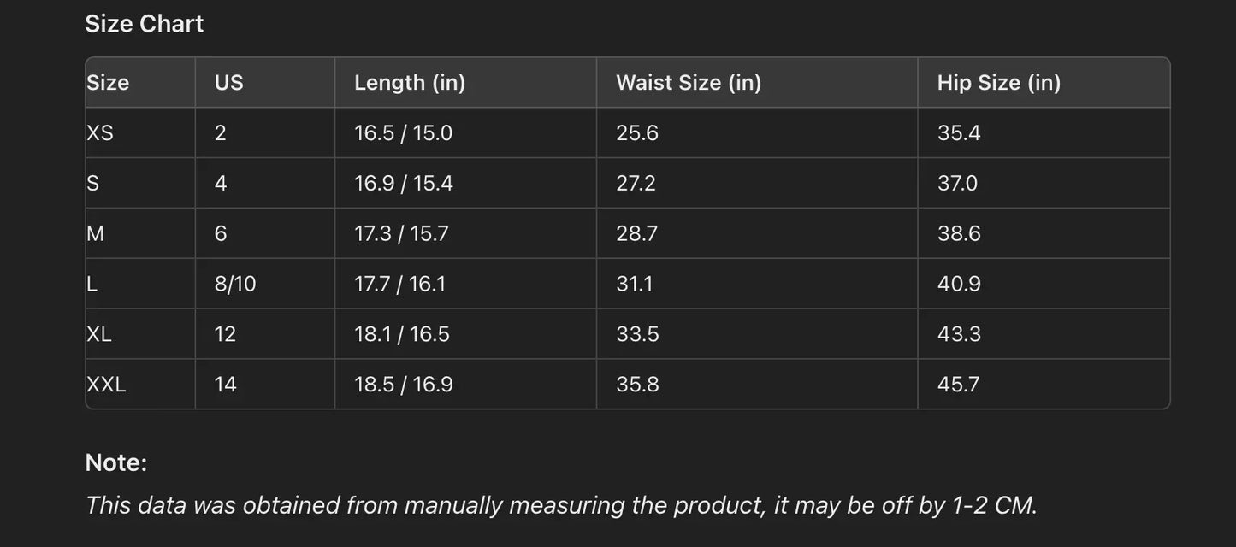1236x547 pixels.
Task: Click the 43.3 hip size cell
Action: [959, 334]
